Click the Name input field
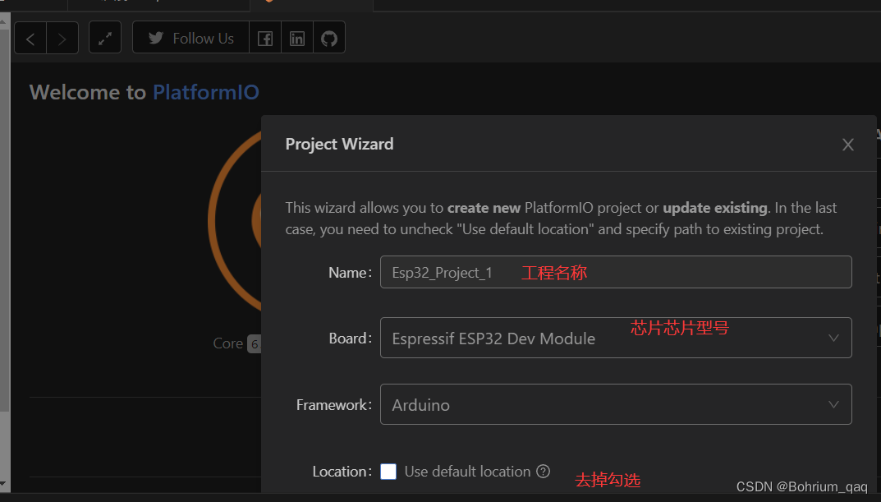Viewport: 881px width, 502px height. point(616,272)
